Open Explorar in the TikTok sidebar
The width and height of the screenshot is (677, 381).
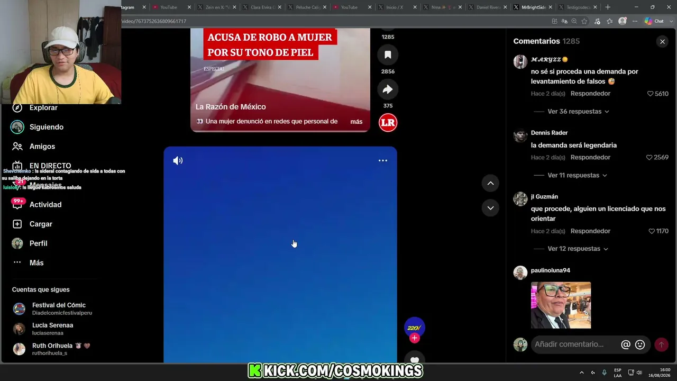(35, 107)
